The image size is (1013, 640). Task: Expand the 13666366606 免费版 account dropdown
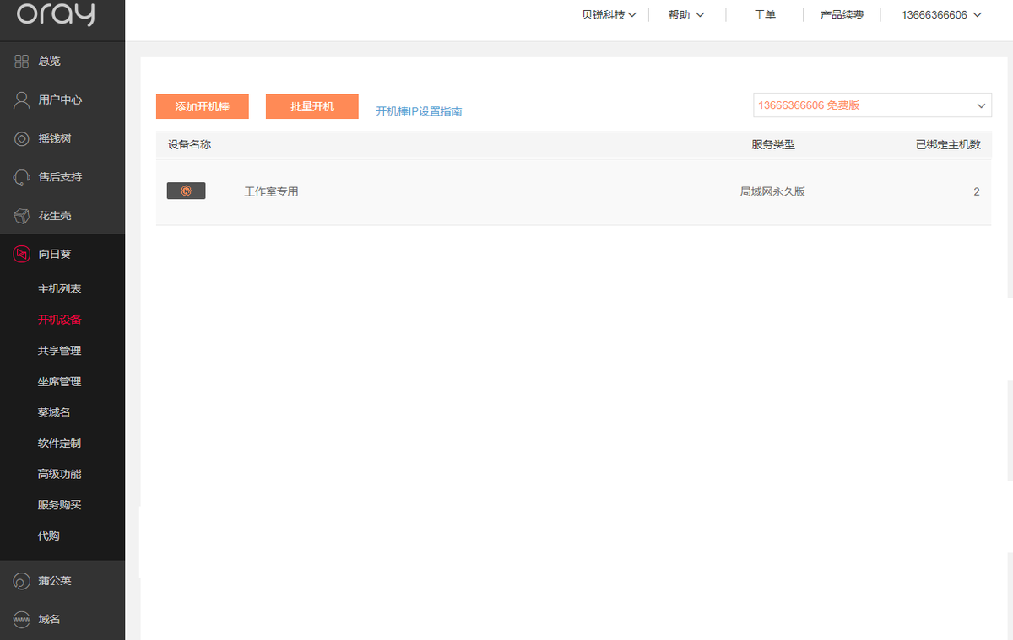(872, 105)
